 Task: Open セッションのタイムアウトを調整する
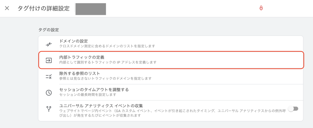(94, 90)
